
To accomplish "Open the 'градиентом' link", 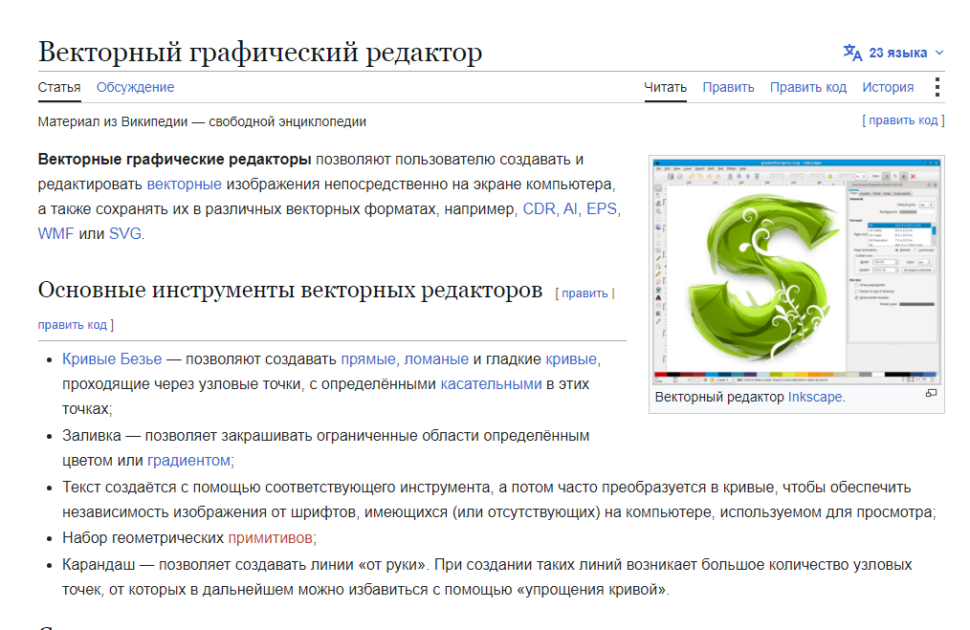I will (x=188, y=461).
